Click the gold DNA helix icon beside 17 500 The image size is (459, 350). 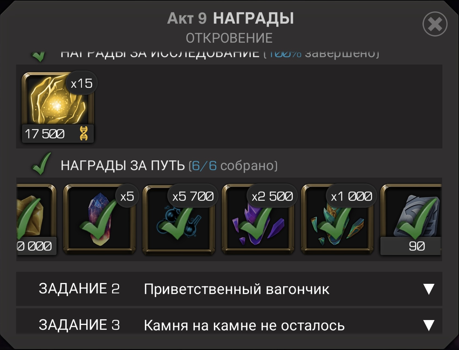click(84, 133)
